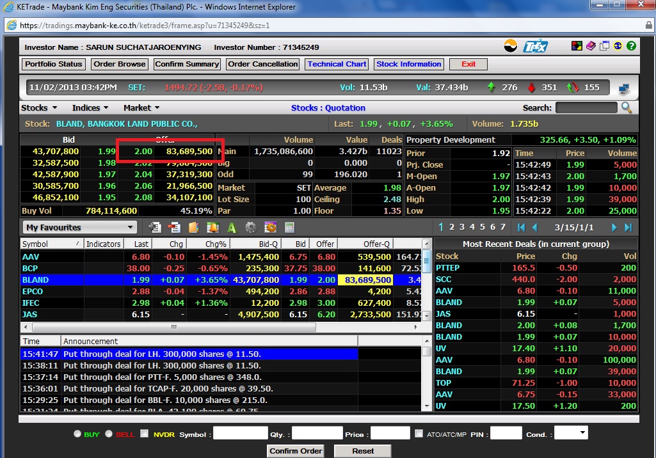Open the grey gear settings icon
The height and width of the screenshot is (458, 656).
click(251, 228)
